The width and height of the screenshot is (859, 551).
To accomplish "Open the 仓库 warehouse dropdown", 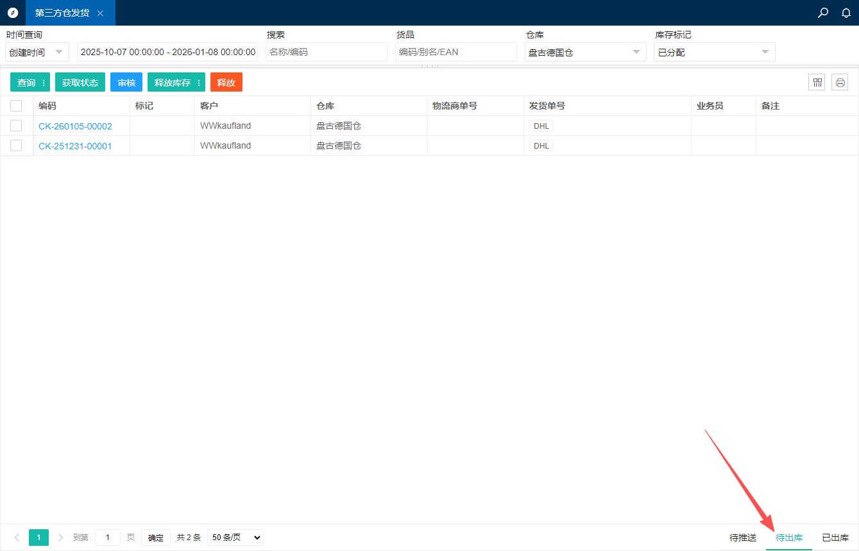I will pos(585,52).
